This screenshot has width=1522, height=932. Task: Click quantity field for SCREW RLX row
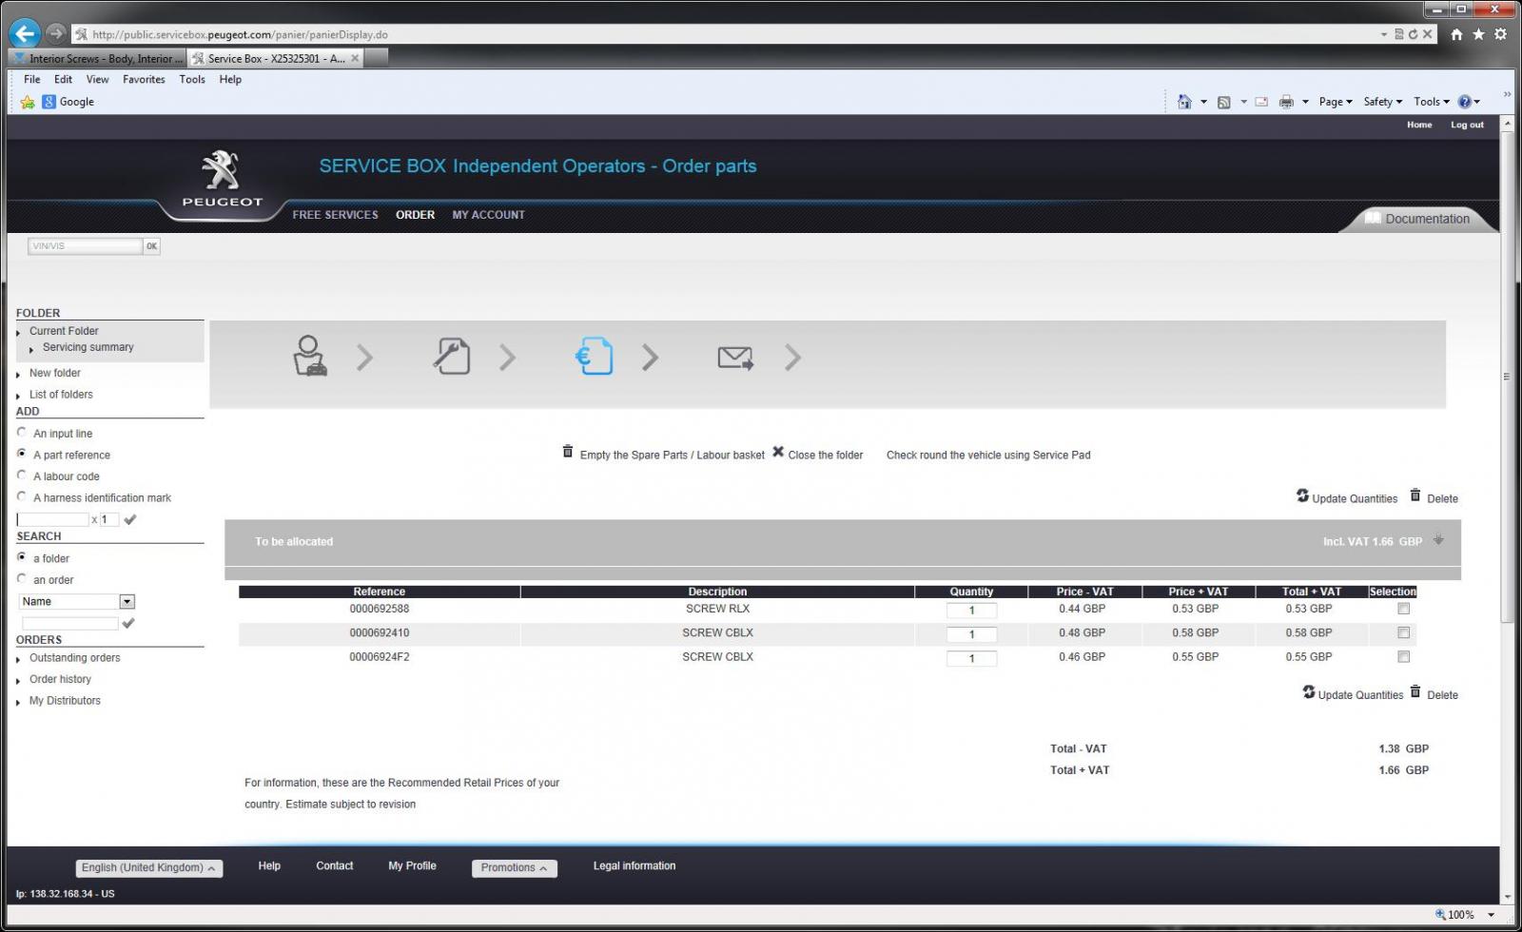(971, 611)
